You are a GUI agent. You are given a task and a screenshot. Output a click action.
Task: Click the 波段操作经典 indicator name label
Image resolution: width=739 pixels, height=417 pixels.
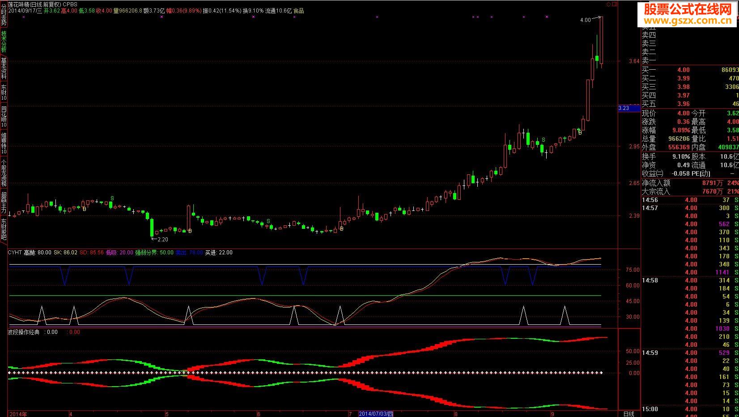[x=24, y=332]
